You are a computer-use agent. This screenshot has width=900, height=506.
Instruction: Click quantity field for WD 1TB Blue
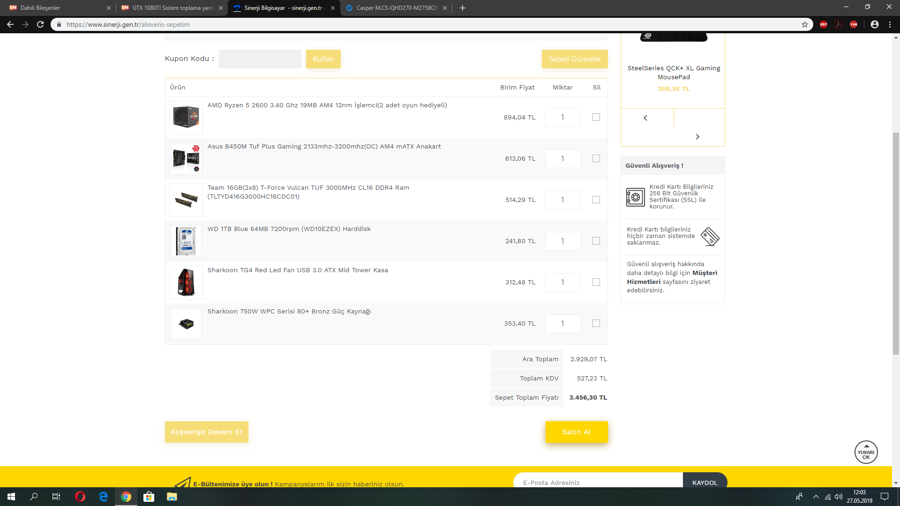(x=562, y=241)
